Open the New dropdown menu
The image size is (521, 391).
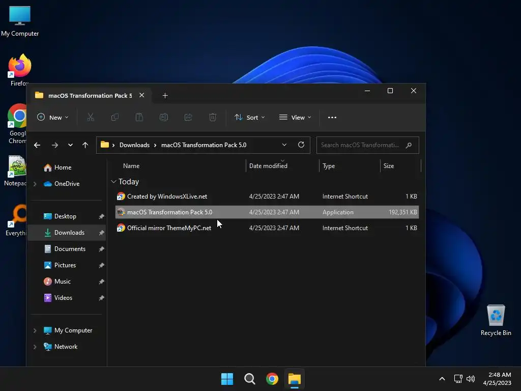[x=53, y=118]
